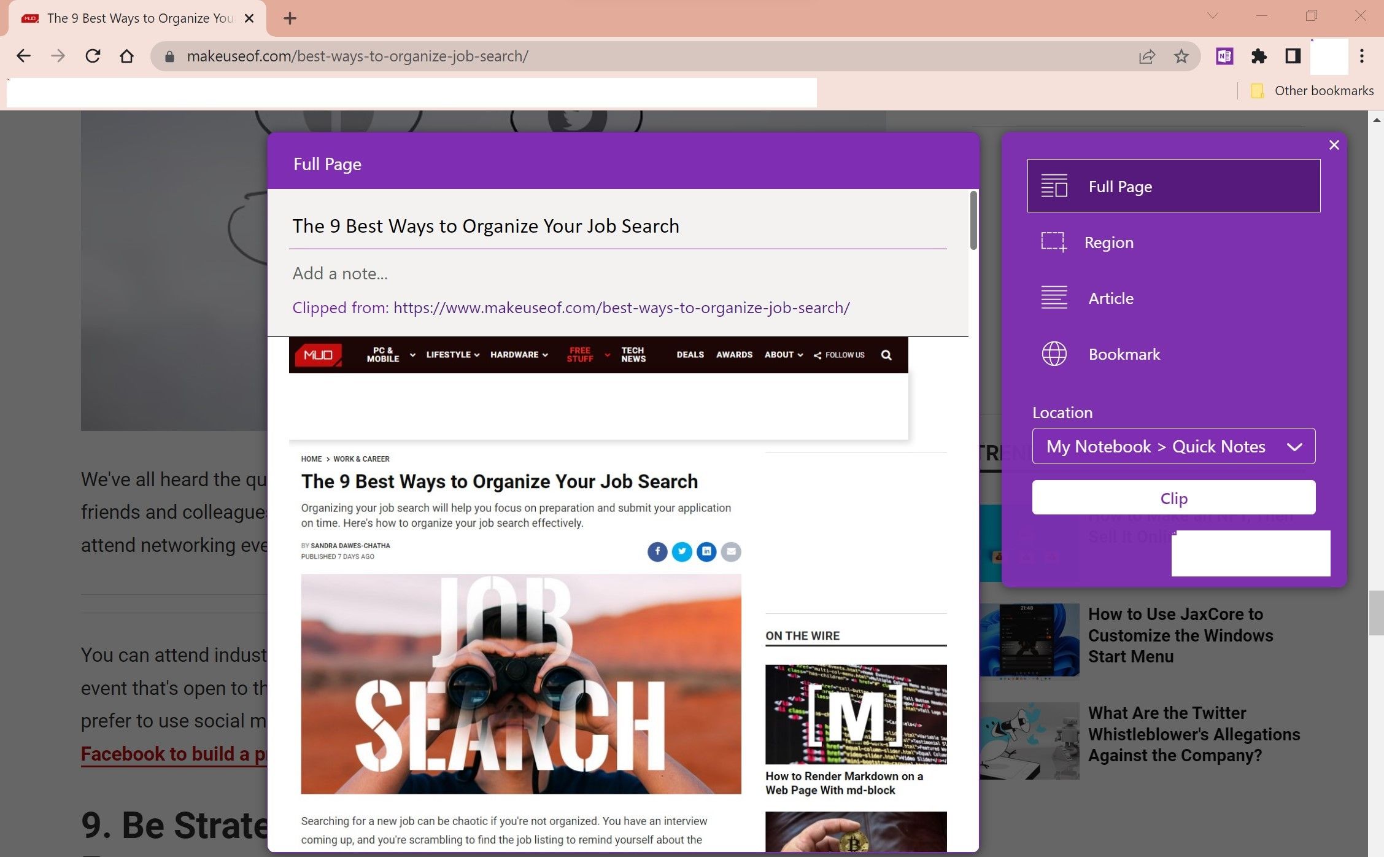Click the Home breadcrumb link
Viewport: 1384px width, 857px height.
pyautogui.click(x=311, y=459)
